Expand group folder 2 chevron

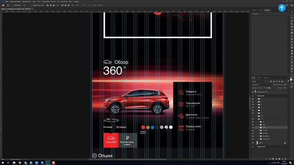257,102
